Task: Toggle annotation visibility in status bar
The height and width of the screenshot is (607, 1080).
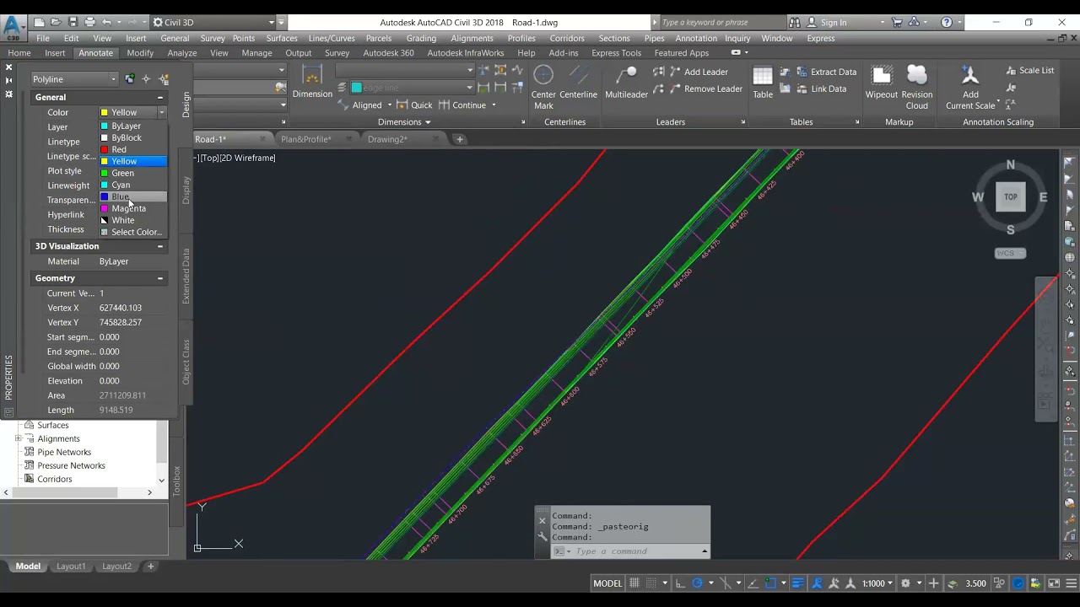Action: pos(817,583)
